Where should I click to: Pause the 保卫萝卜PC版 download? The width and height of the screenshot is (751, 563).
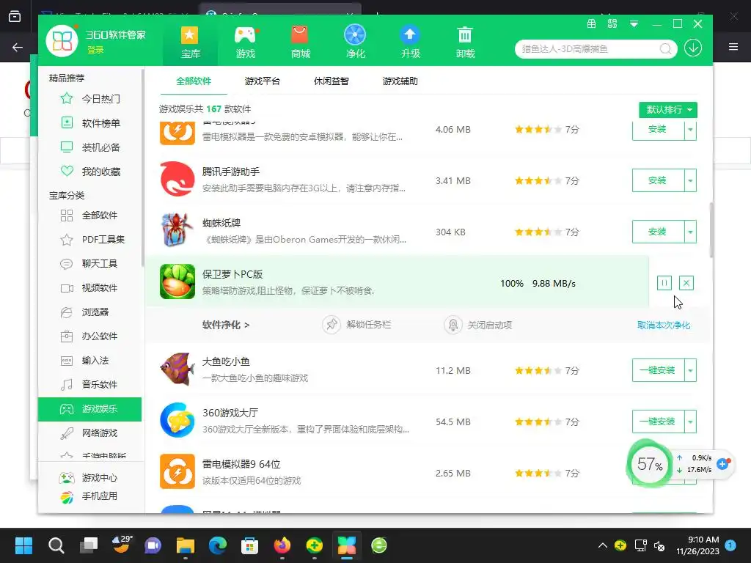coord(664,283)
